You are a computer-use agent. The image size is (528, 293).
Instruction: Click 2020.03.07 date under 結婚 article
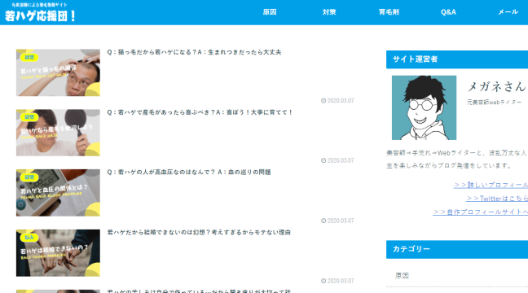click(341, 281)
